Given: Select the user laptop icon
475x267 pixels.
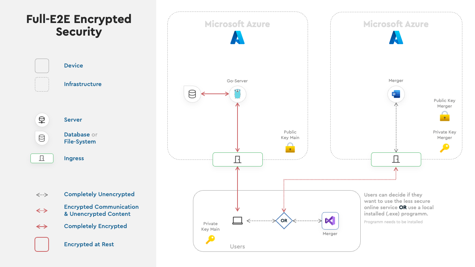Looking at the screenshot, I should (237, 221).
